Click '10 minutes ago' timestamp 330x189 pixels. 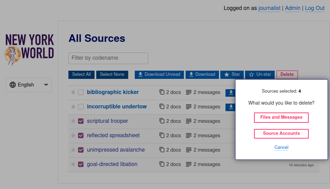[301, 165]
